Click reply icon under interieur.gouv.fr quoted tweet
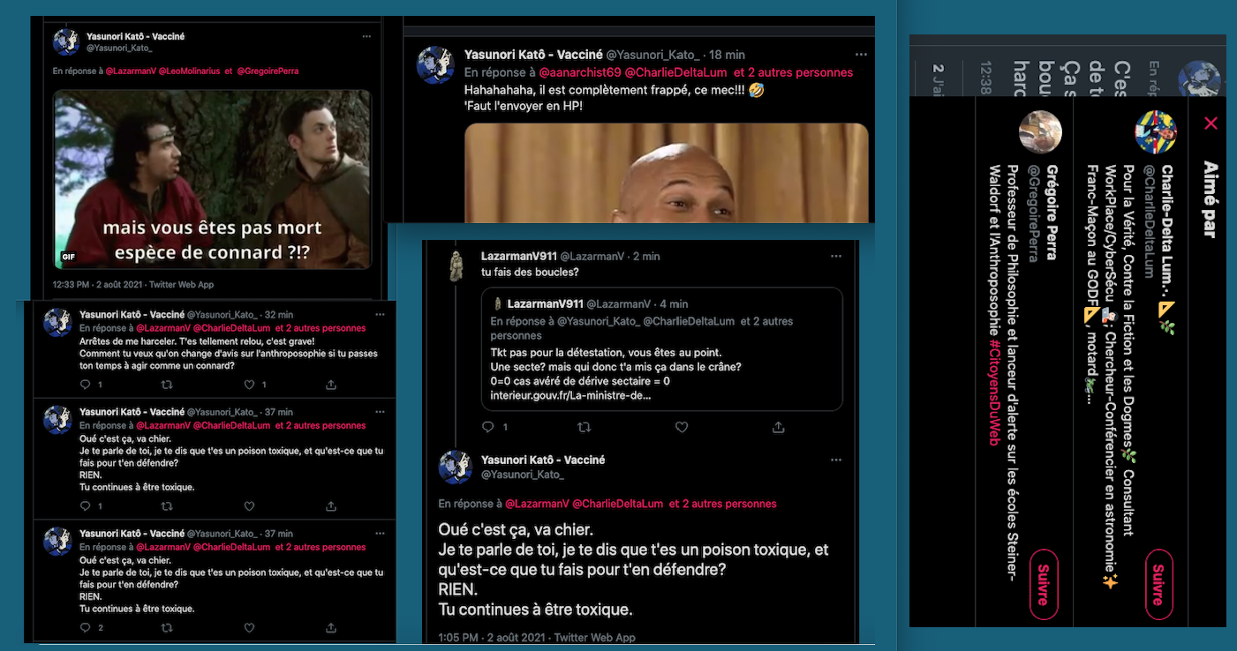The width and height of the screenshot is (1237, 651). [x=487, y=427]
